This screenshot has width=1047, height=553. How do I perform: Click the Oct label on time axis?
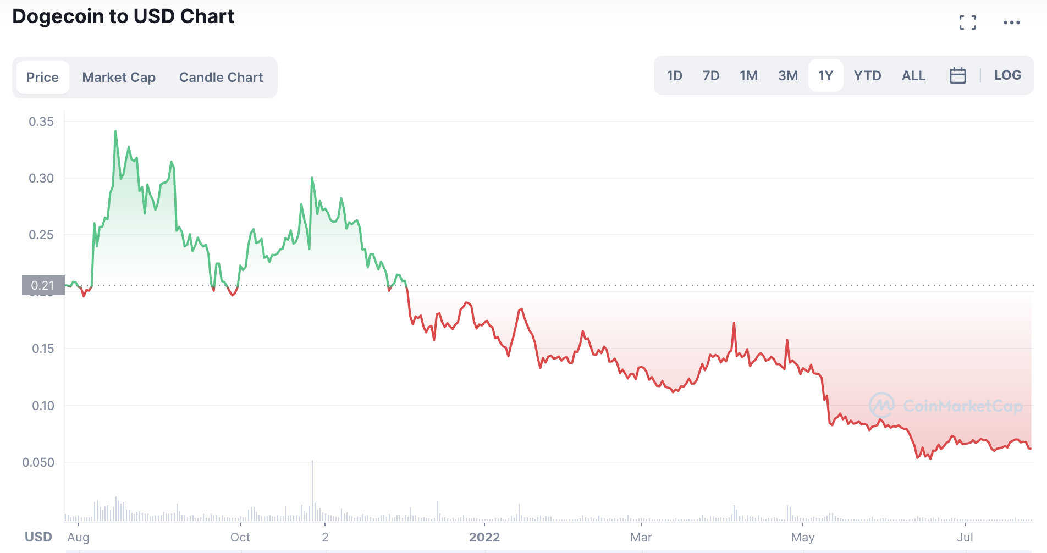pos(240,537)
